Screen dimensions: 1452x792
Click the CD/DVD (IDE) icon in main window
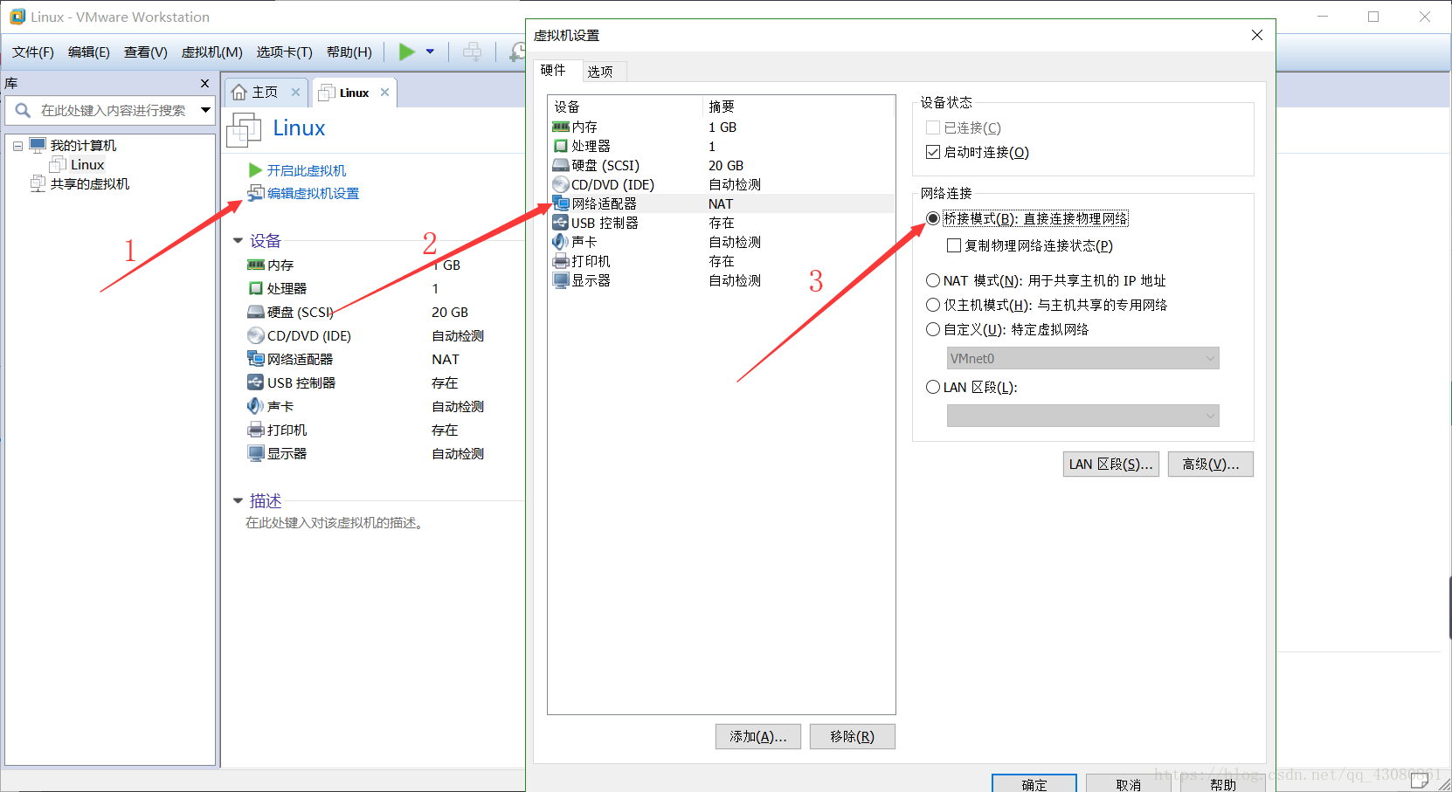[x=256, y=335]
